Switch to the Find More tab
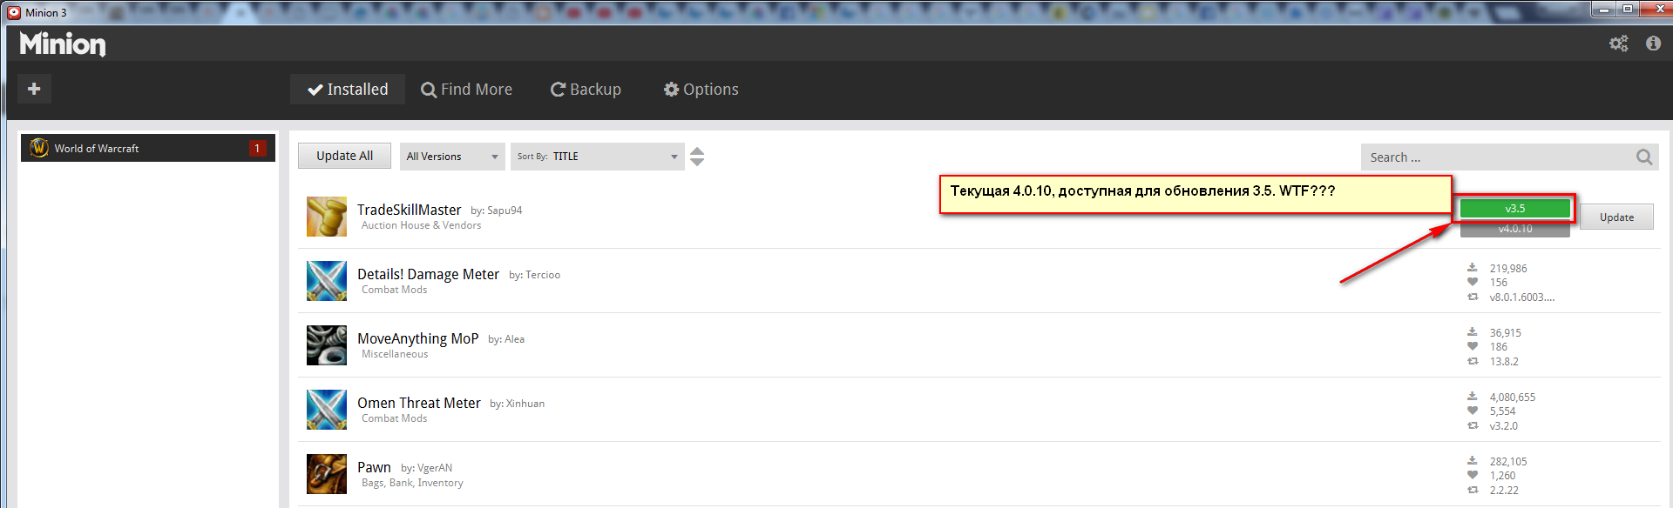Viewport: 1673px width, 508px height. [466, 89]
